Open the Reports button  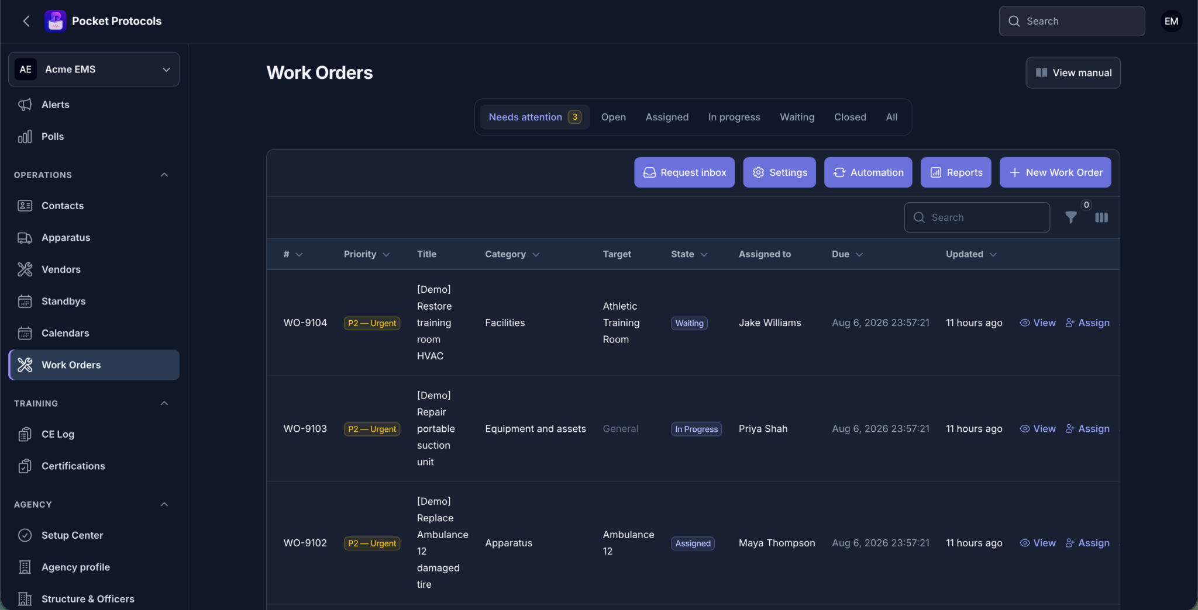(956, 172)
